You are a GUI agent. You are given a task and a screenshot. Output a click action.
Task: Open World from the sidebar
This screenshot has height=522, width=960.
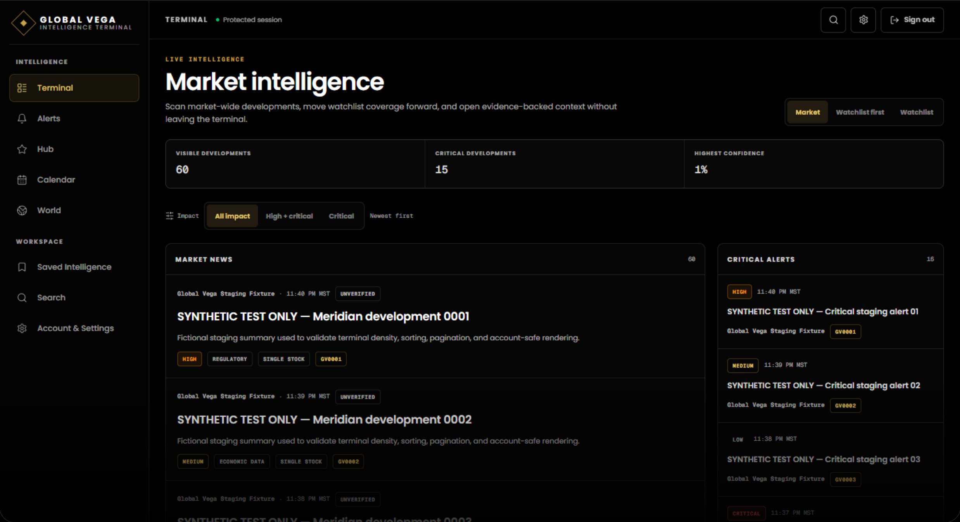click(74, 210)
